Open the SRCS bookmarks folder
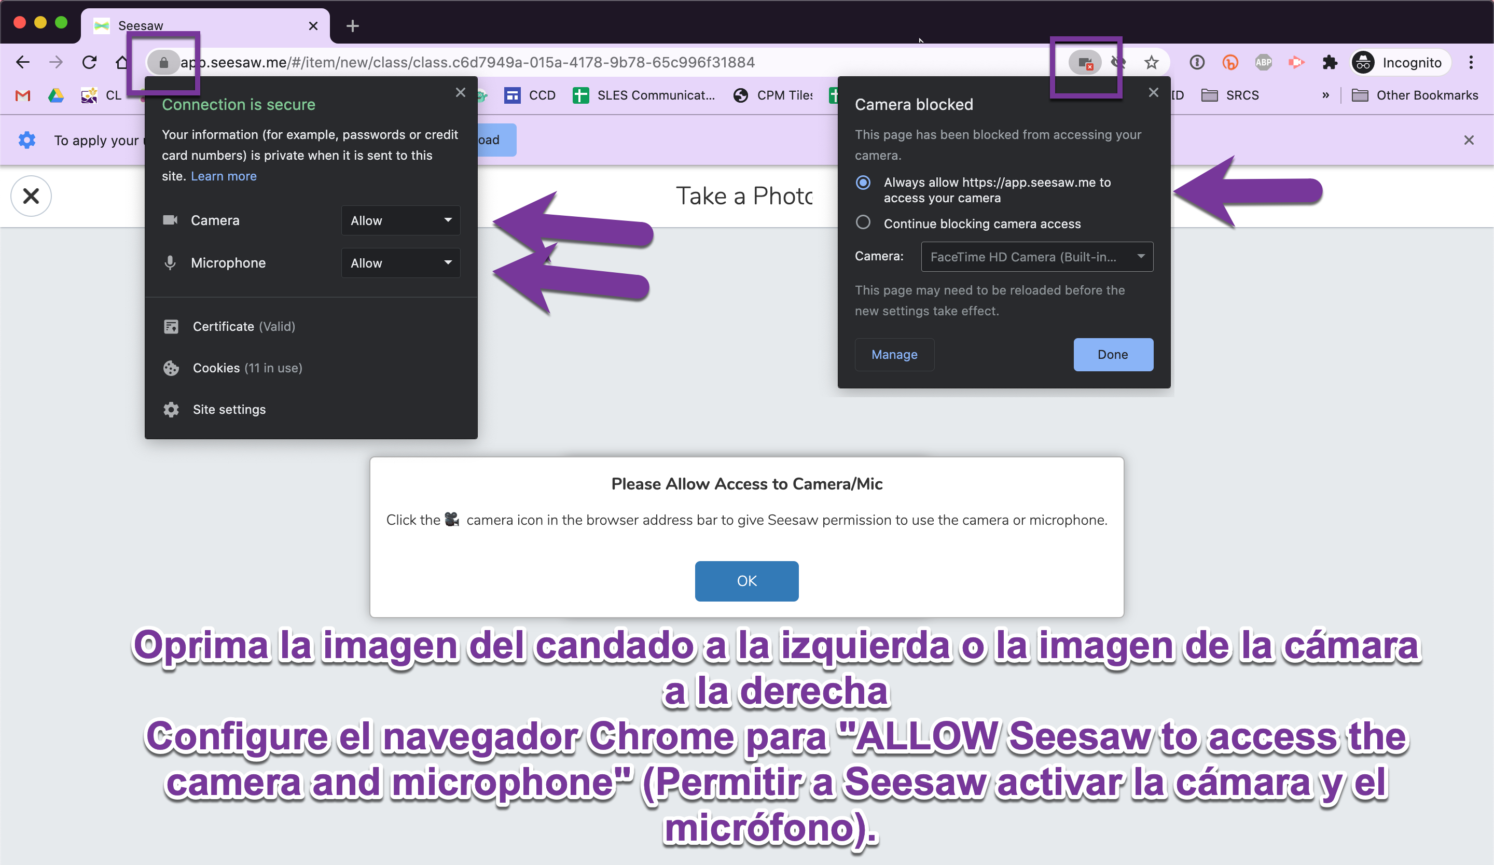This screenshot has height=865, width=1494. [x=1230, y=95]
